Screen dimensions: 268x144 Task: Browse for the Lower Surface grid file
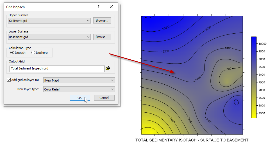pyautogui.click(x=102, y=37)
